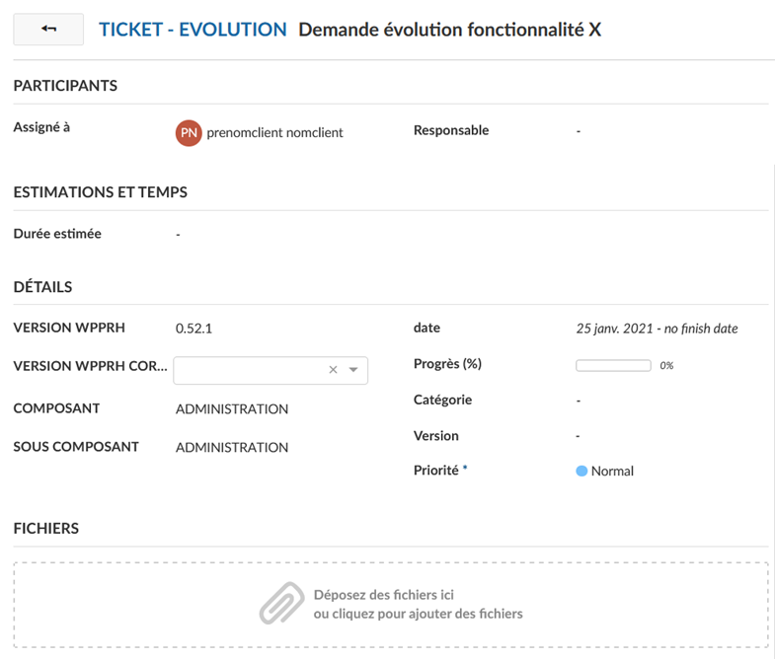Click the progress bar at 0%
775x659 pixels.
click(613, 366)
